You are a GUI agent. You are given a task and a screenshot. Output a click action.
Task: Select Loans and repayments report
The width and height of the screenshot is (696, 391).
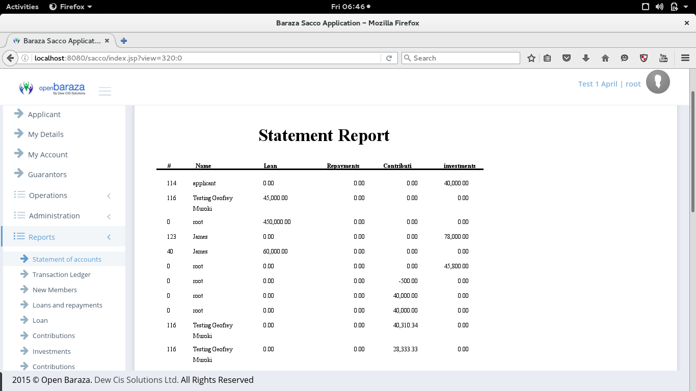pyautogui.click(x=67, y=305)
